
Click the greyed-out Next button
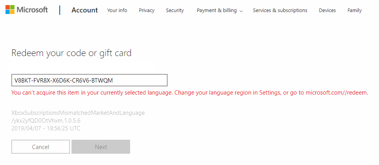[101, 147]
